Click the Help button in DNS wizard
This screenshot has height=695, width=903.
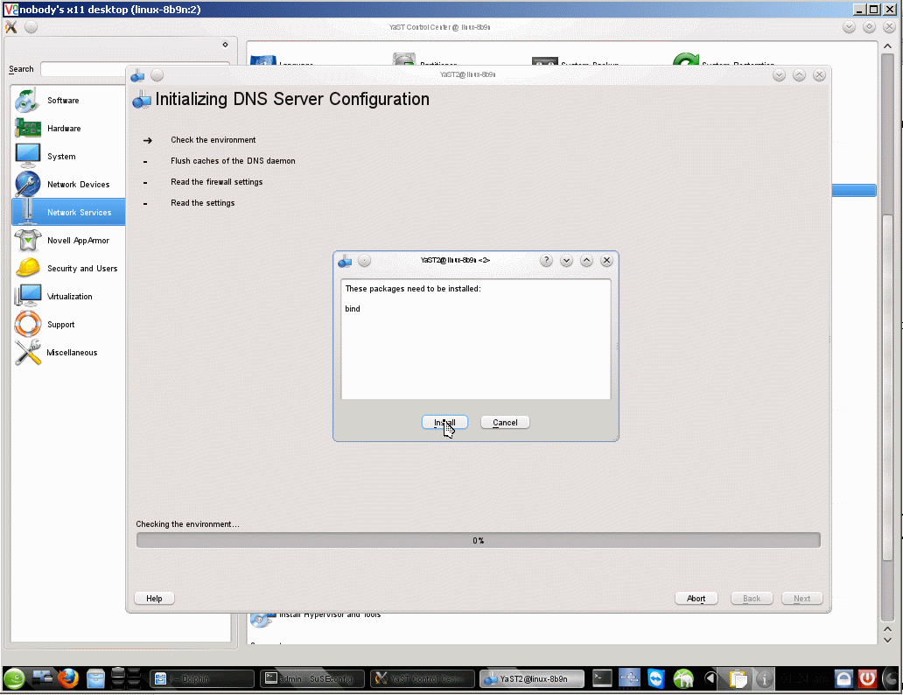[x=154, y=598]
